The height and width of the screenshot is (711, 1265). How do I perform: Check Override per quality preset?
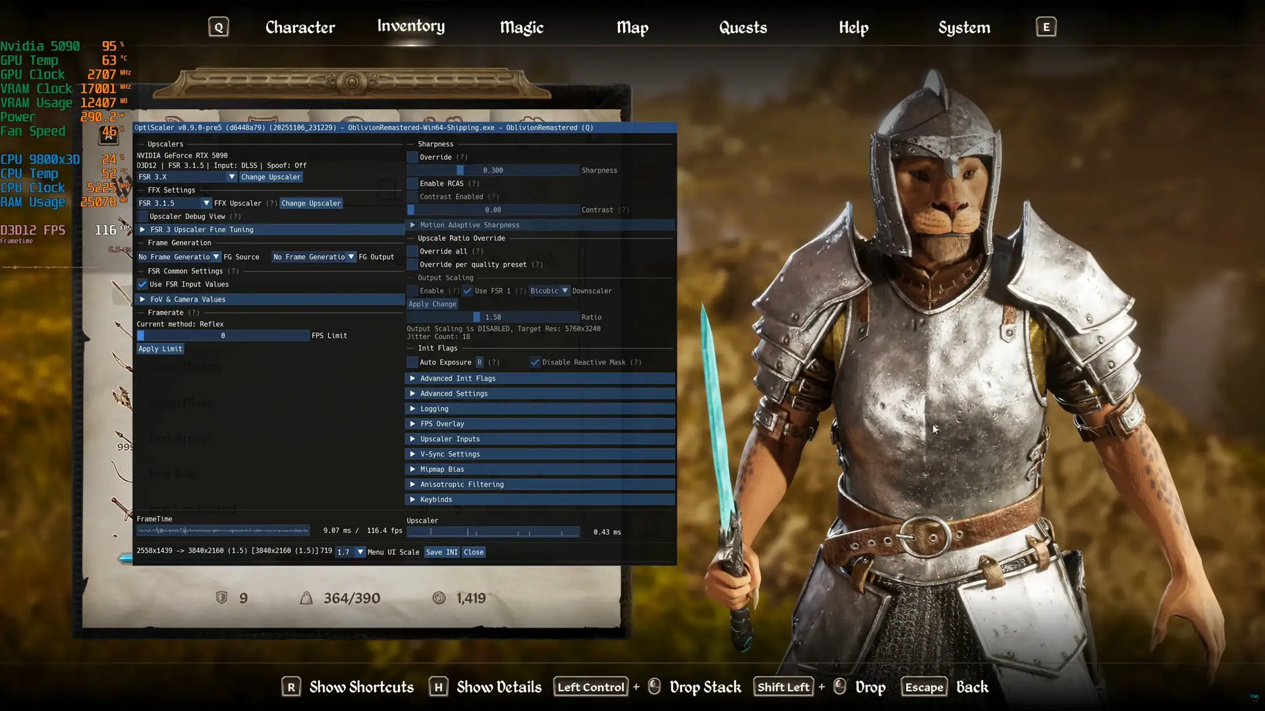[x=412, y=265]
